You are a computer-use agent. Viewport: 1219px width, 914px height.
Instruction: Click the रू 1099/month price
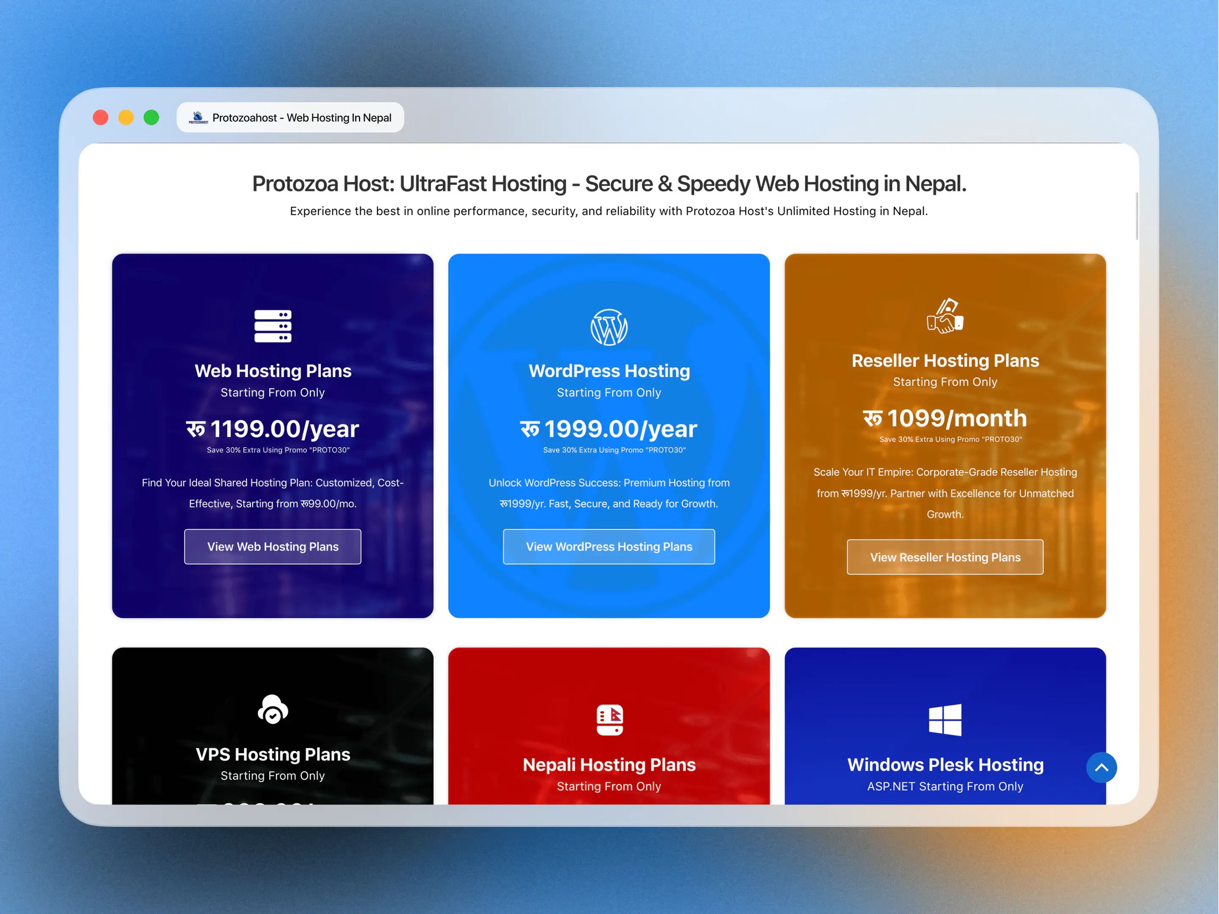(x=945, y=418)
